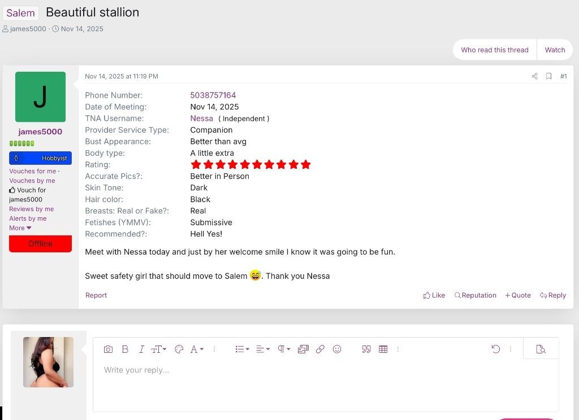Open Who read this thread
This screenshot has width=579, height=420.
click(494, 50)
